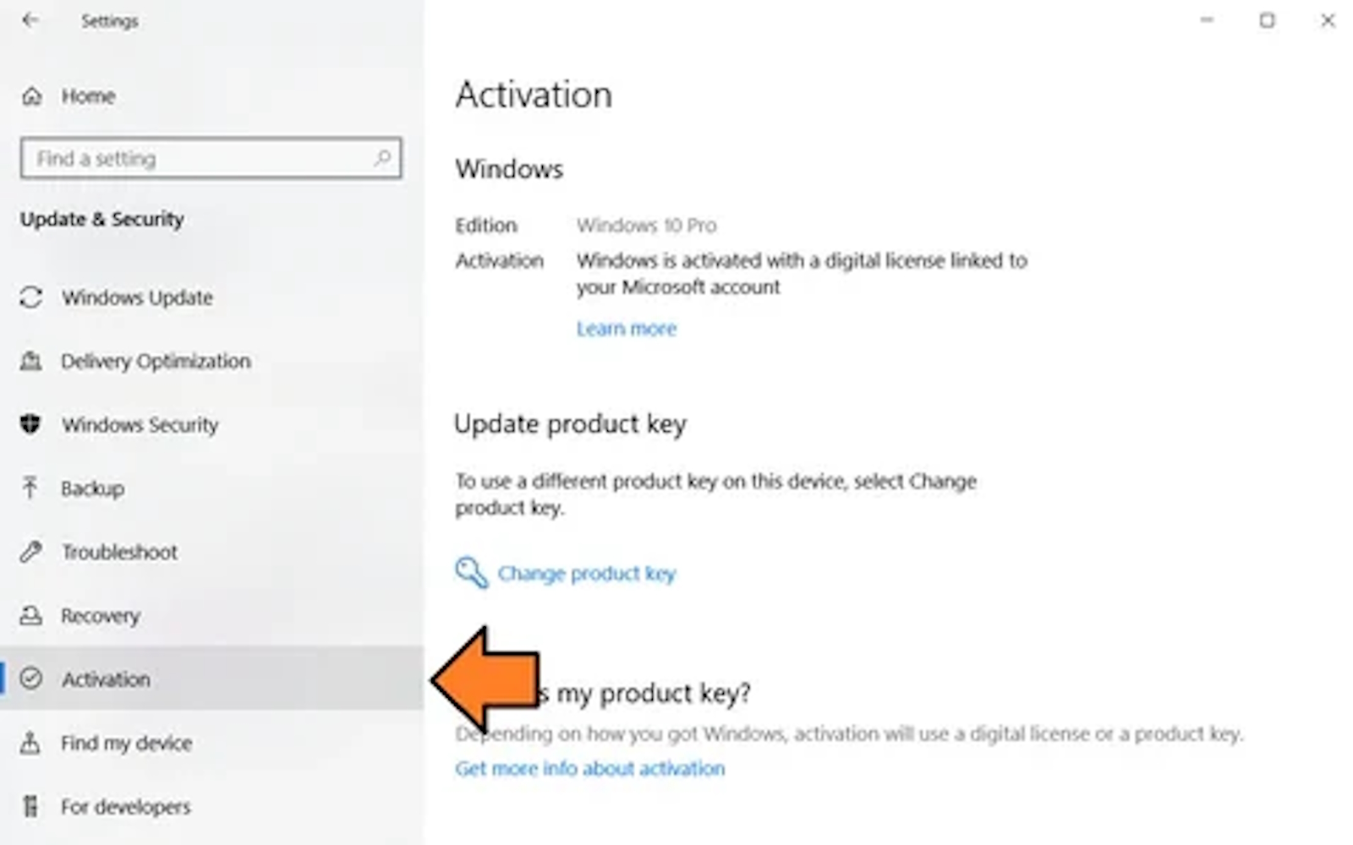Image resolution: width=1353 pixels, height=845 pixels.
Task: Click the Windows Security shield icon
Action: click(31, 424)
